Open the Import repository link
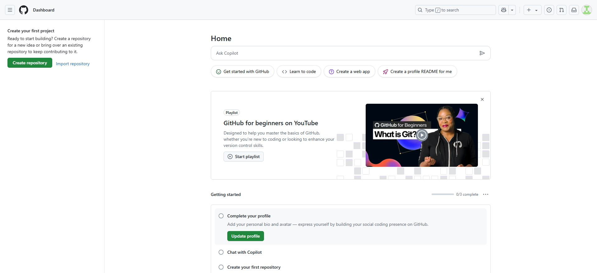The height and width of the screenshot is (273, 597). pos(73,64)
